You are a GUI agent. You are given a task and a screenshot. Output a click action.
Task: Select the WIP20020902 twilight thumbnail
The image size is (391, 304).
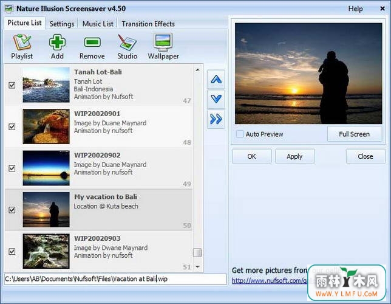coord(46,168)
